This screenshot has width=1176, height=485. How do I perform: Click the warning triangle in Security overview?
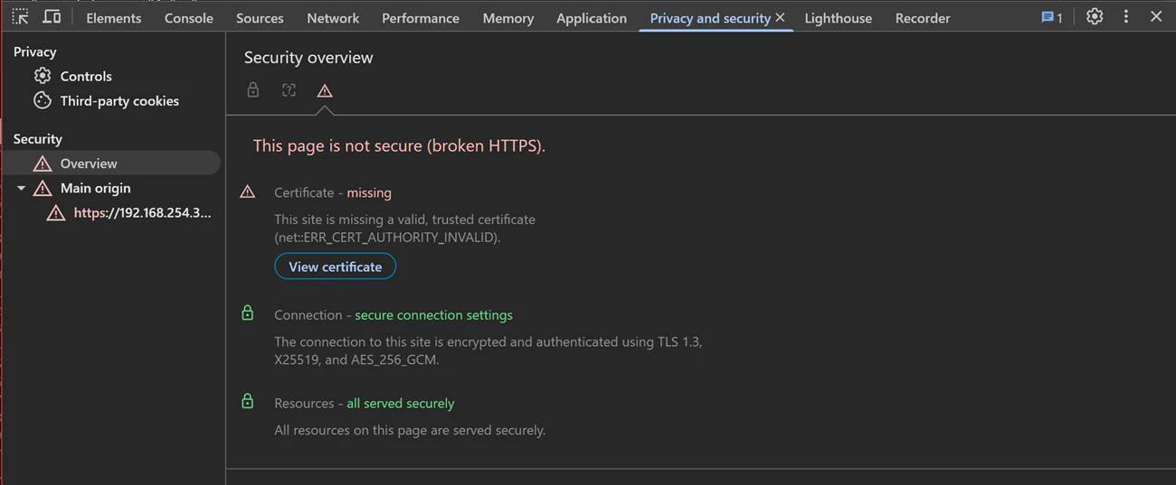[325, 90]
